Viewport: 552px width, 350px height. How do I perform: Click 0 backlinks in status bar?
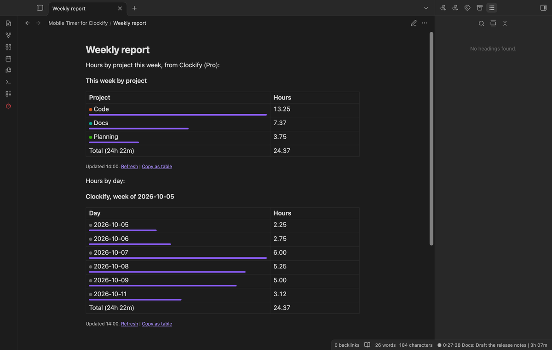point(347,345)
